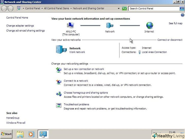Click the Local Area Connection plug icon
The width and height of the screenshot is (185, 139).
pyautogui.click(x=140, y=52)
